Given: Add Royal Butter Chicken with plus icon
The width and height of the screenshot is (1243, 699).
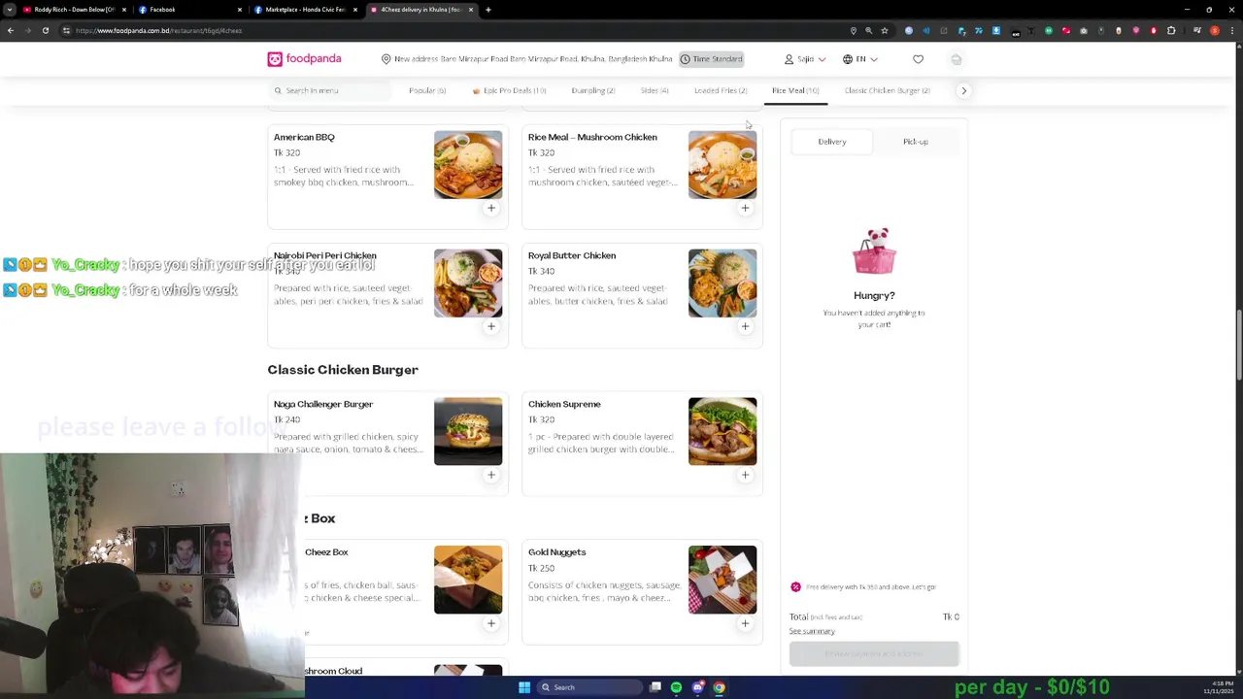Looking at the screenshot, I should 746,326.
